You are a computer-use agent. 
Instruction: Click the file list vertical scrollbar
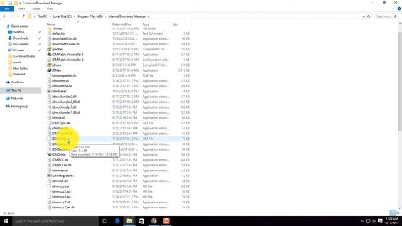pyautogui.click(x=399, y=82)
